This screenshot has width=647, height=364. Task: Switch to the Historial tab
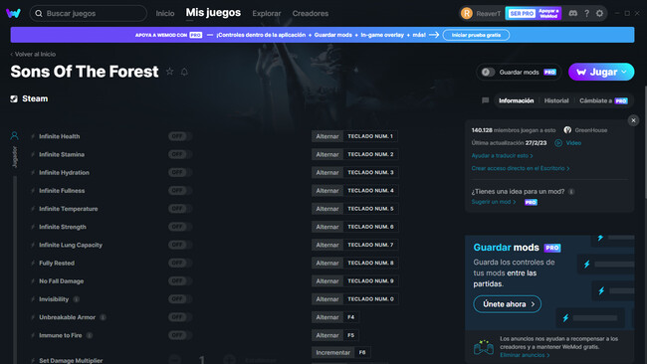point(556,100)
